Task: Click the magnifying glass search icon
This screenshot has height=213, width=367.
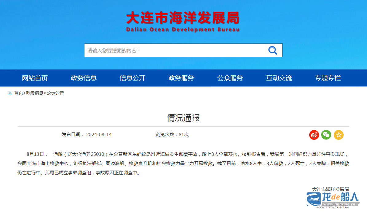Action: [272, 50]
